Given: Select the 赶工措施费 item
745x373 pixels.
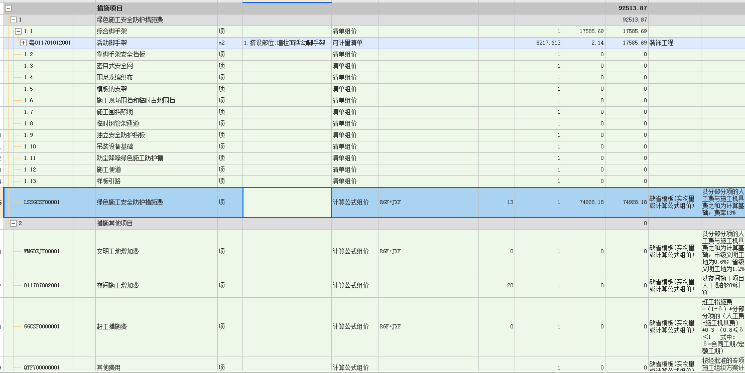Looking at the screenshot, I should click(x=112, y=327).
